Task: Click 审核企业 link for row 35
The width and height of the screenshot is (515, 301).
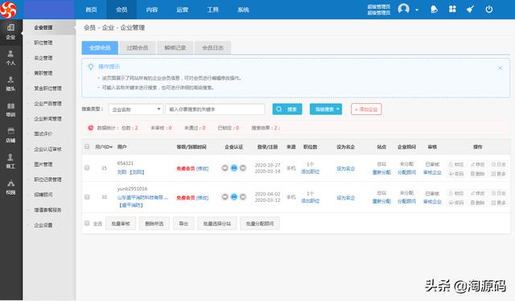Action: click(x=432, y=172)
